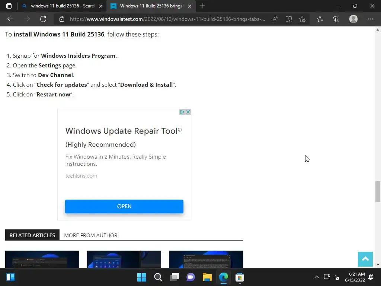This screenshot has height=286, width=381.
Task: Open the second related article thumbnail
Action: 124,259
